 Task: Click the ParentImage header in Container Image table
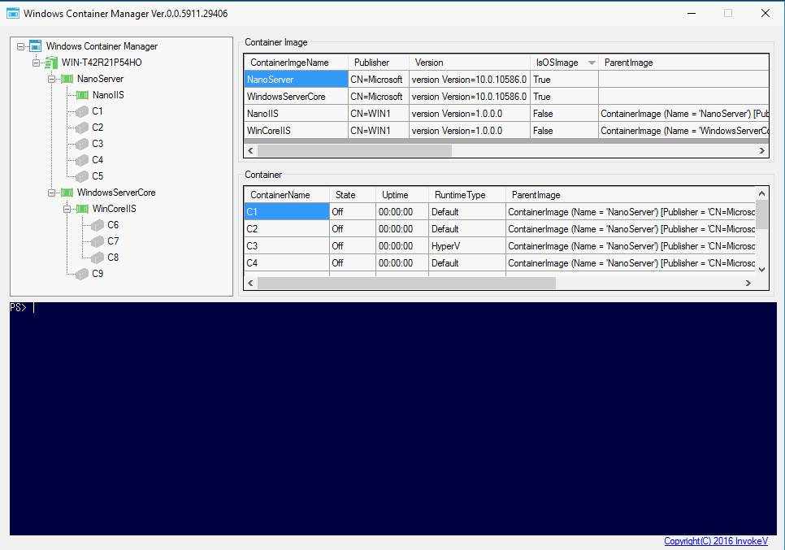click(x=683, y=63)
